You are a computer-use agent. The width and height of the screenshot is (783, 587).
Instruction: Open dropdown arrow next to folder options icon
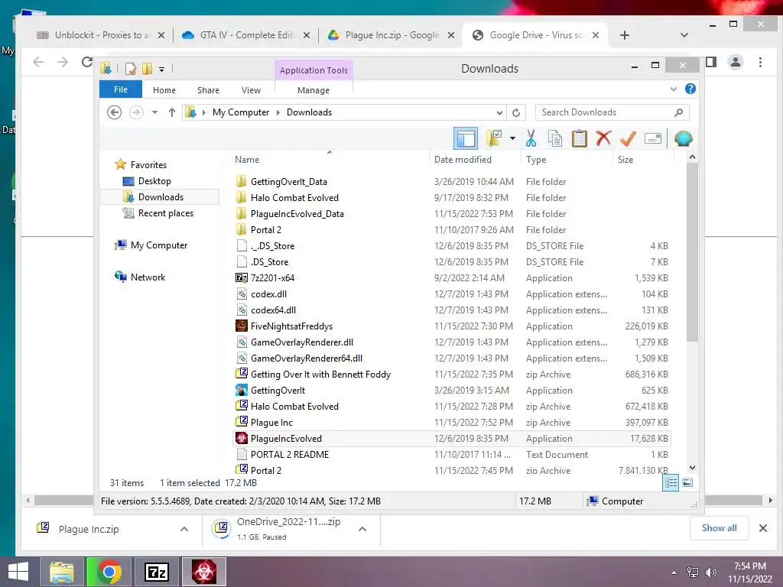click(x=512, y=138)
